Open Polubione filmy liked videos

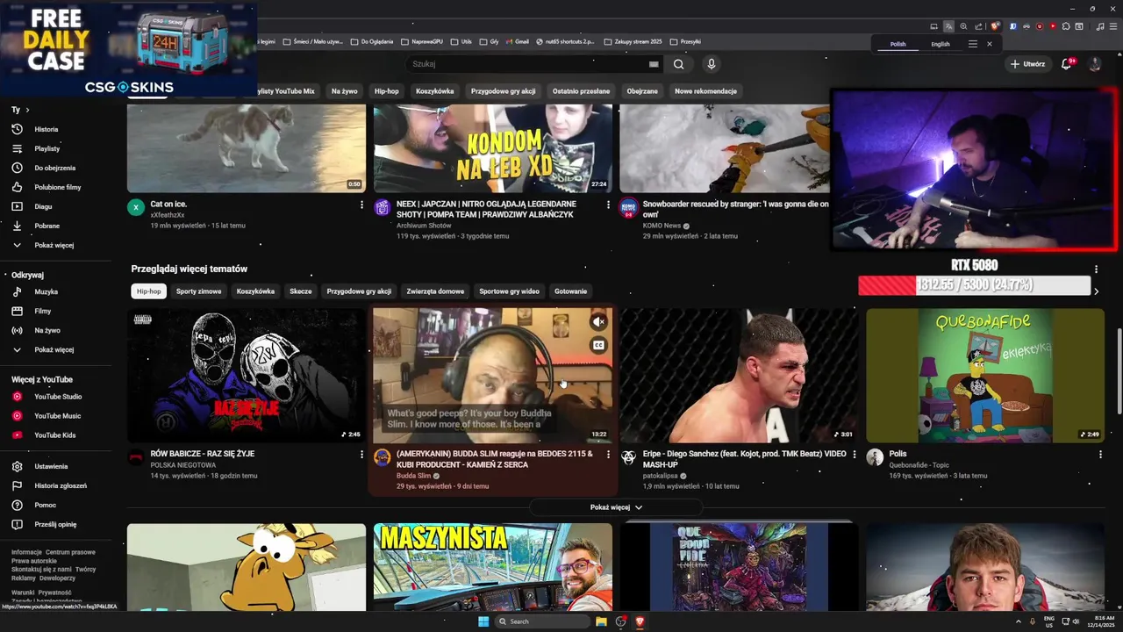point(57,187)
